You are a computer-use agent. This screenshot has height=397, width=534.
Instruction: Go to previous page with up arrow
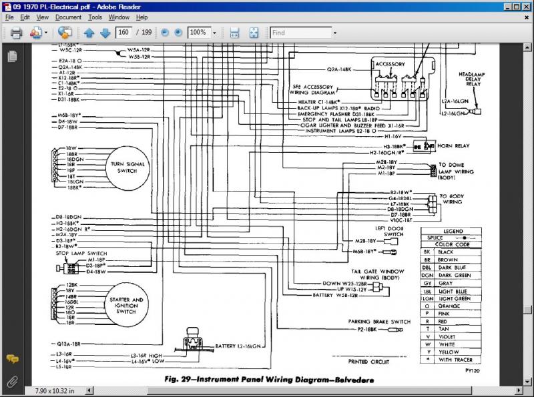(89, 33)
